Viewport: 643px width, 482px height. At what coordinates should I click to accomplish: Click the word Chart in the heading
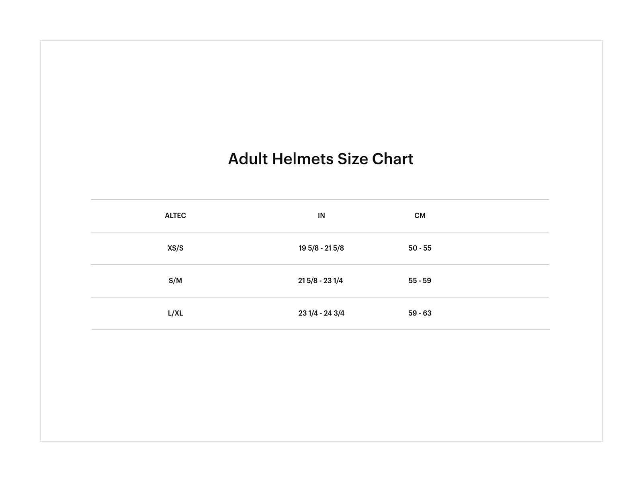coord(393,159)
